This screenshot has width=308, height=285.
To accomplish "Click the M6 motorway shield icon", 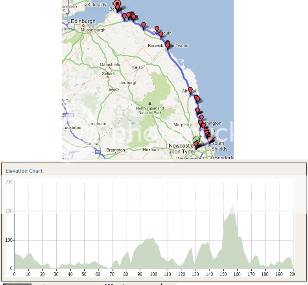I will click(97, 151).
